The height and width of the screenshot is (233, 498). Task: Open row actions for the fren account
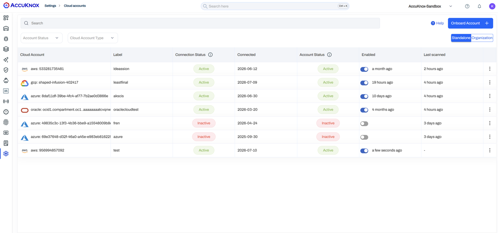[490, 123]
